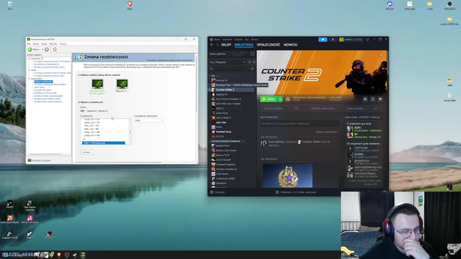This screenshot has width=461, height=259.
Task: Open Discord desktop shortcut
Action: [389, 5]
